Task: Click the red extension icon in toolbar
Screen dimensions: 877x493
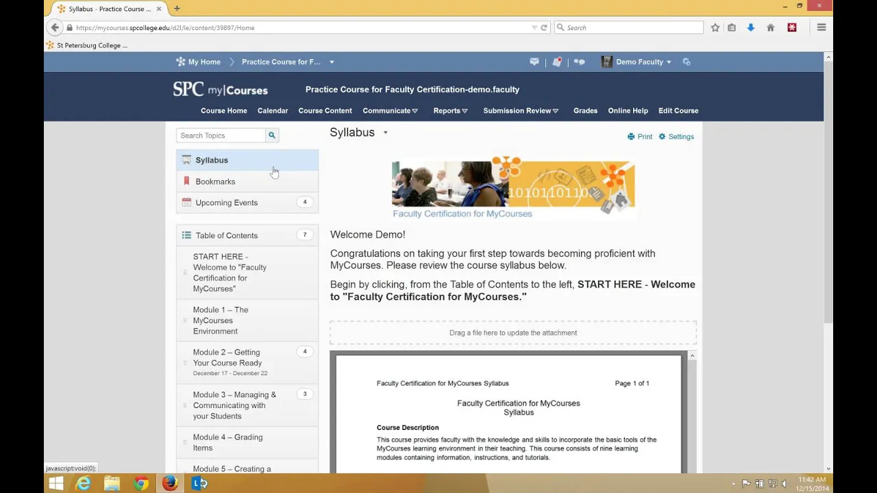Action: (x=792, y=27)
